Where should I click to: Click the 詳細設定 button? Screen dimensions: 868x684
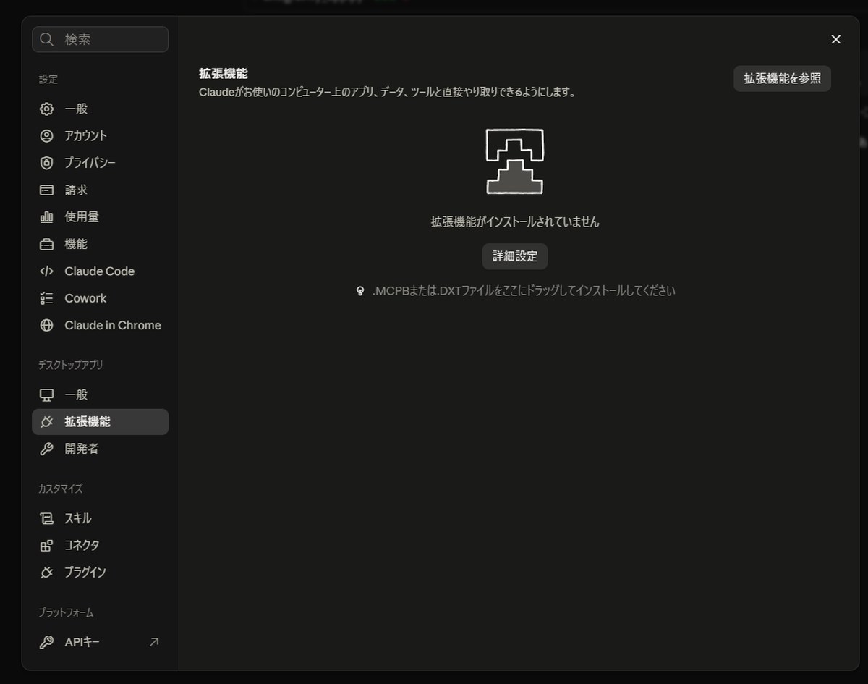[515, 256]
